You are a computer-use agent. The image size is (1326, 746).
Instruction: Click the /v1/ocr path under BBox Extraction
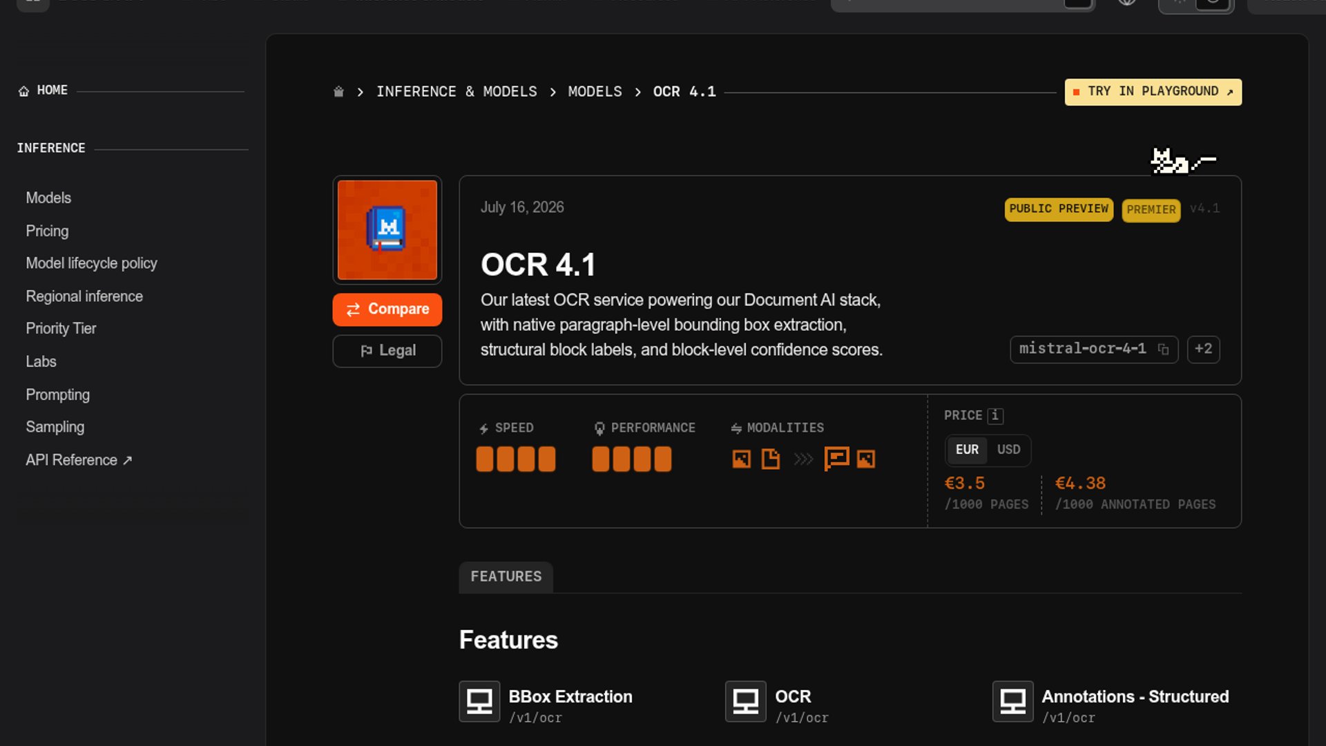click(535, 718)
